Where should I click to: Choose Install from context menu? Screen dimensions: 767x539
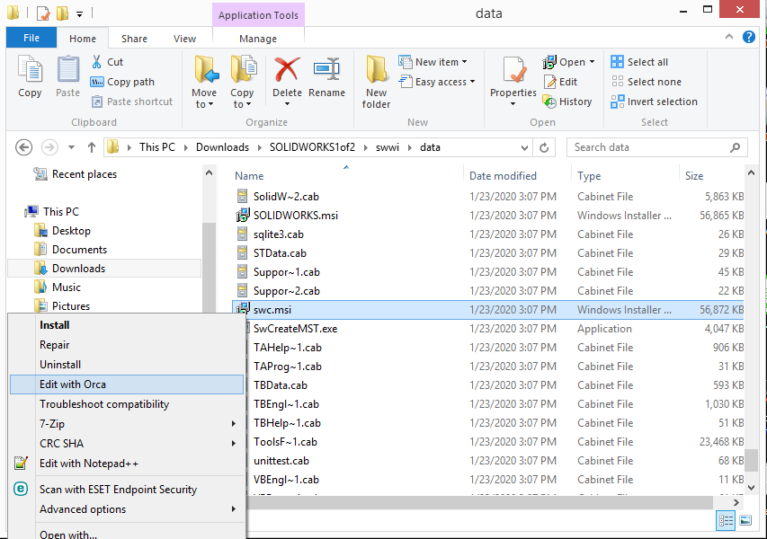tap(127, 325)
